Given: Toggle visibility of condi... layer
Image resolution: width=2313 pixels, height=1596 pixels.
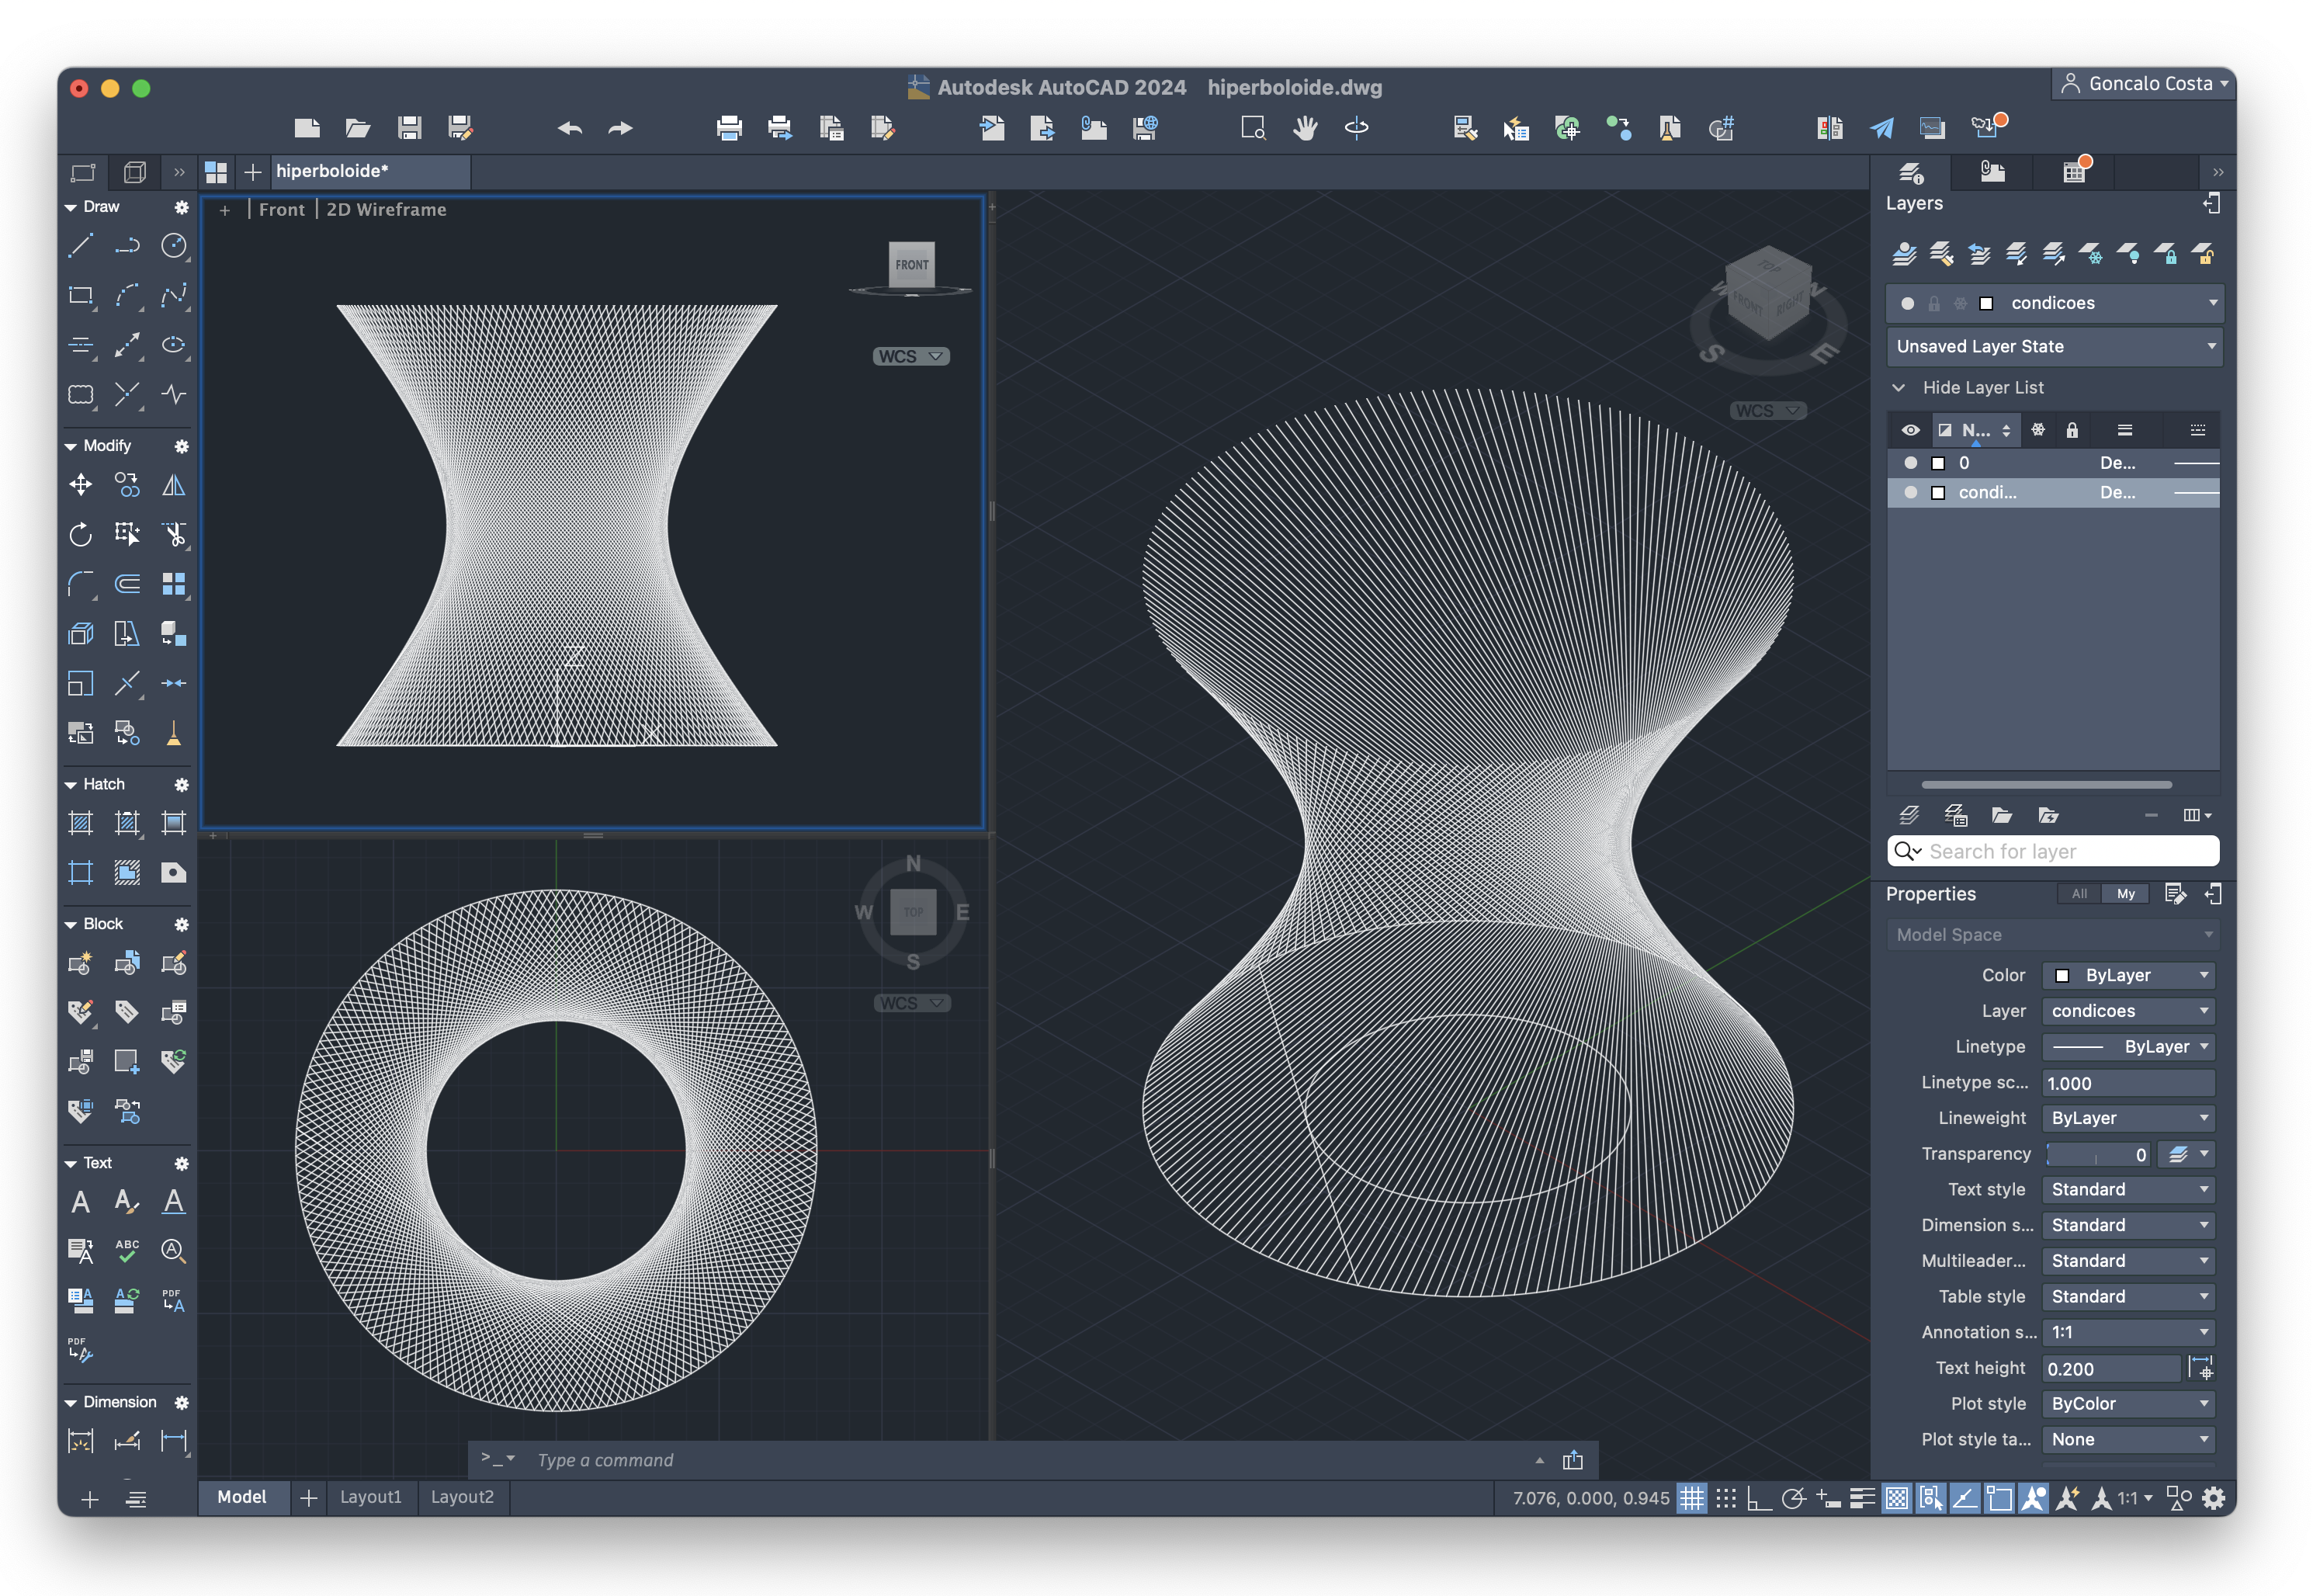Looking at the screenshot, I should pyautogui.click(x=1911, y=493).
